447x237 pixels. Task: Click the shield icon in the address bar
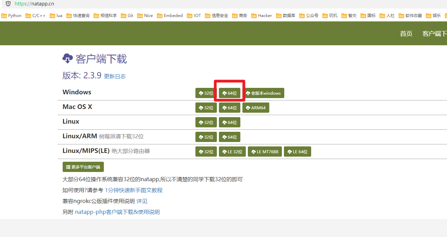click(8, 4)
